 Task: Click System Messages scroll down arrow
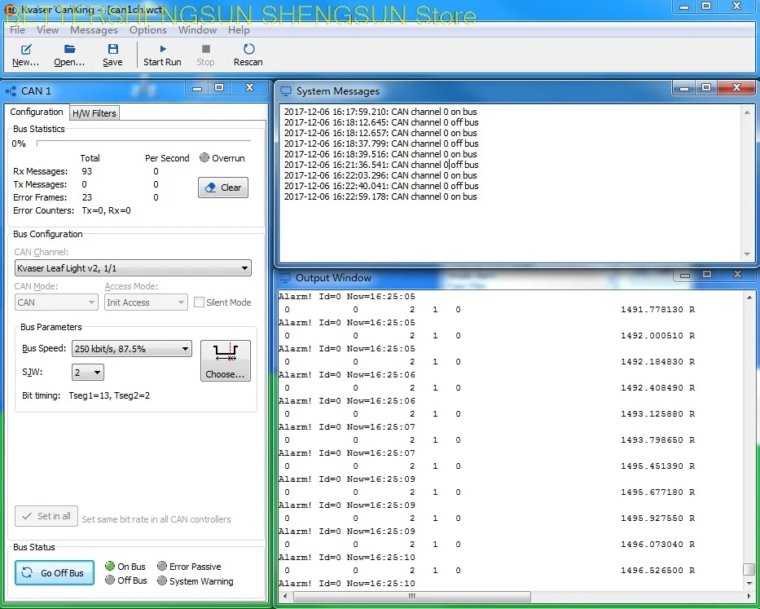(x=747, y=254)
